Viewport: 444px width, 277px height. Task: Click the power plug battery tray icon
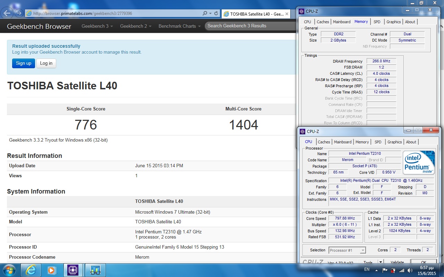pyautogui.click(x=393, y=270)
